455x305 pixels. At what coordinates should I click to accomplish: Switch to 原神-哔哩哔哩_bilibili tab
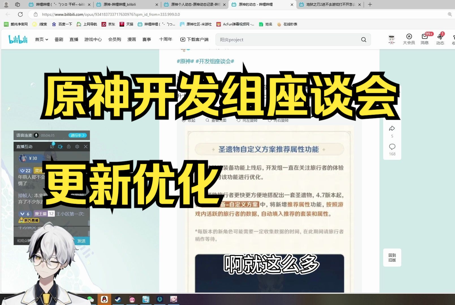point(127,5)
